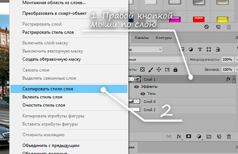Click Тень effect label
This screenshot has height=154, width=238.
[152, 94]
